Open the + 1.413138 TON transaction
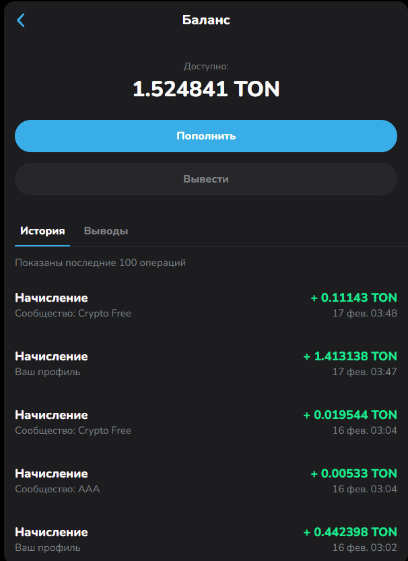Screen dimensions: 408x561 350,356
